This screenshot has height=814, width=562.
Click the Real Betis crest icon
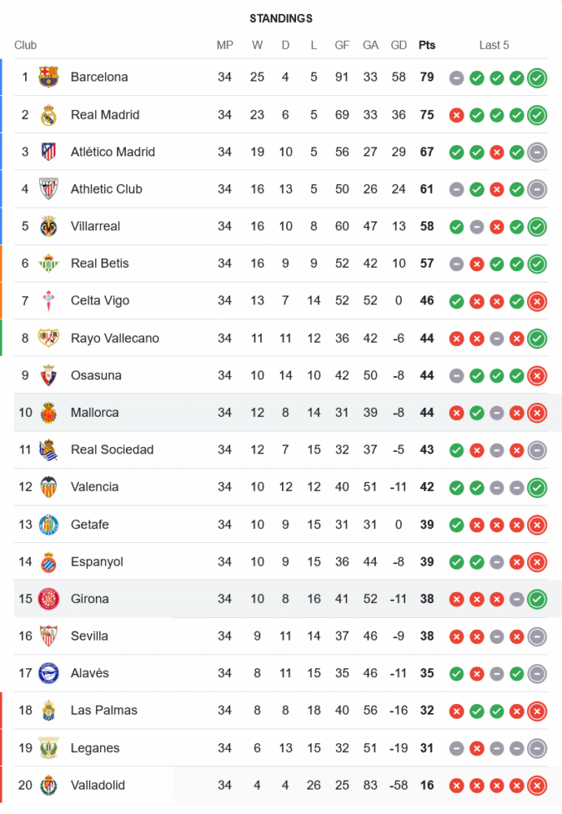tap(49, 264)
